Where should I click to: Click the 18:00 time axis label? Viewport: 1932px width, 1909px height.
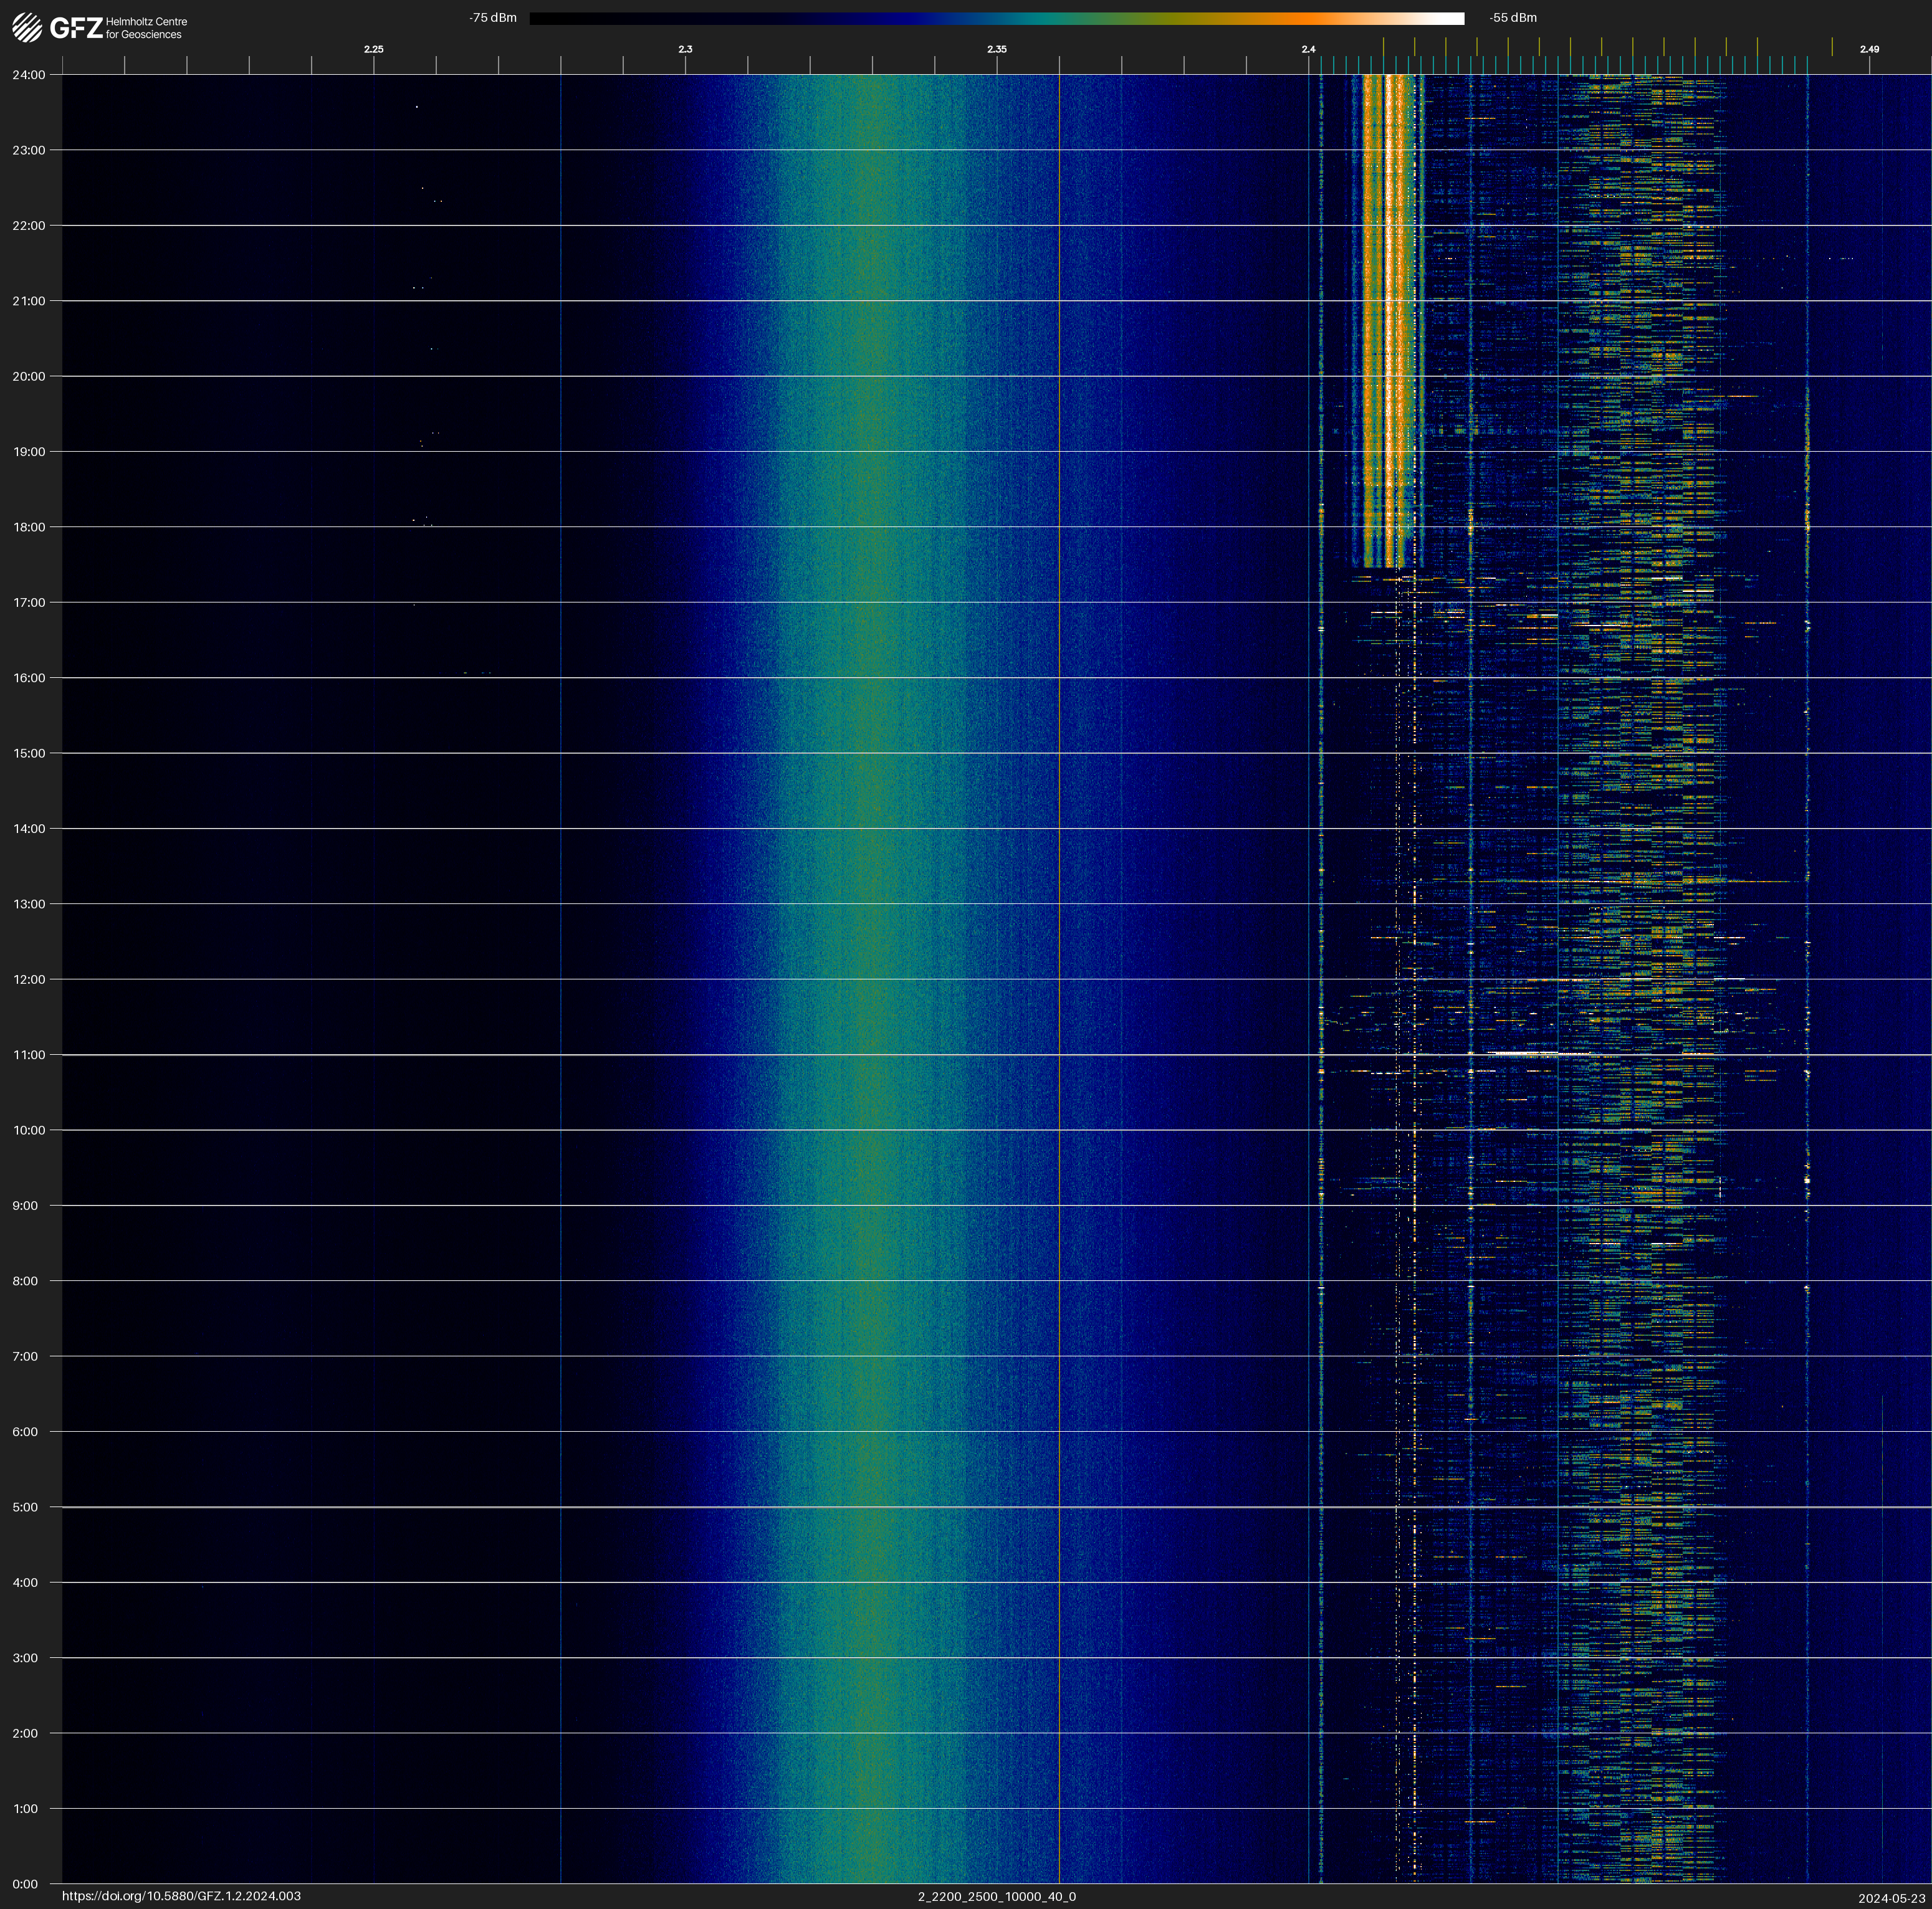point(29,526)
